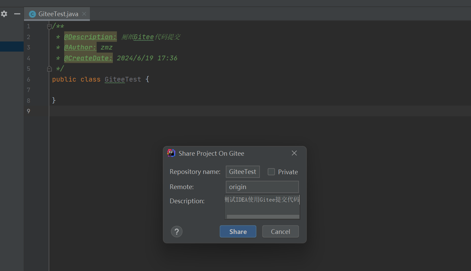The width and height of the screenshot is (471, 271).
Task: Focus the Remote field containing origin
Action: [262, 187]
